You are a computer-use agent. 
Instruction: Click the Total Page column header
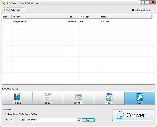tap(90, 17)
